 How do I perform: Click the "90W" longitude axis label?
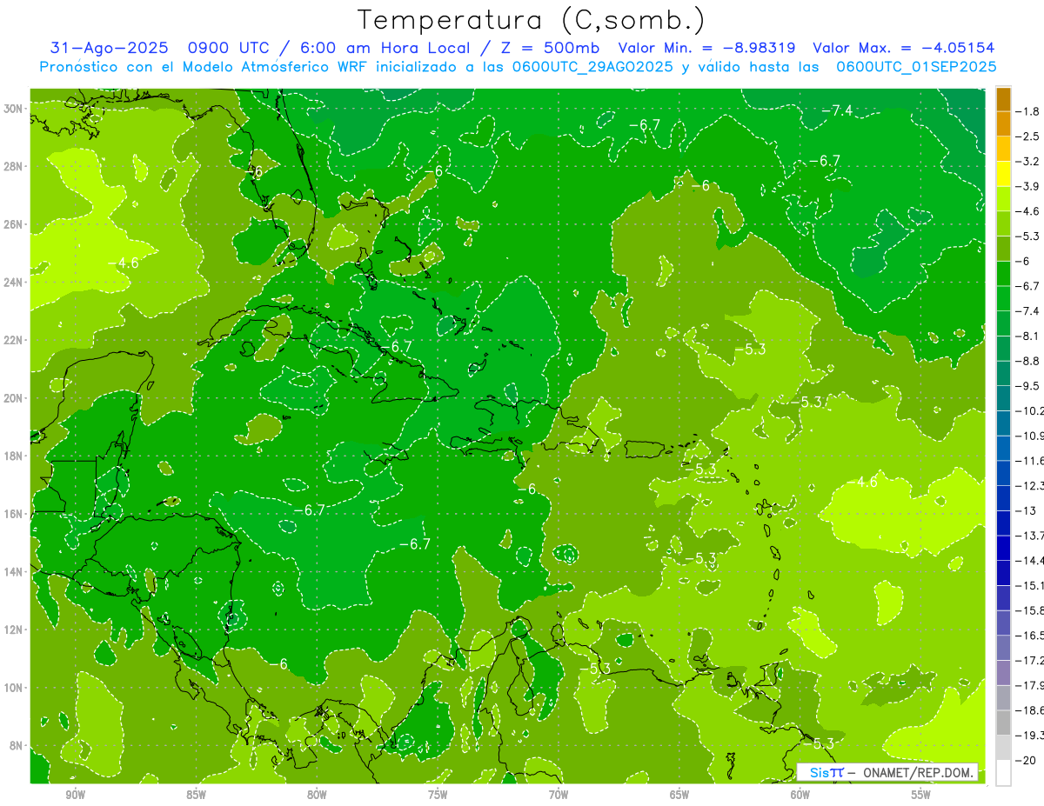tap(76, 795)
